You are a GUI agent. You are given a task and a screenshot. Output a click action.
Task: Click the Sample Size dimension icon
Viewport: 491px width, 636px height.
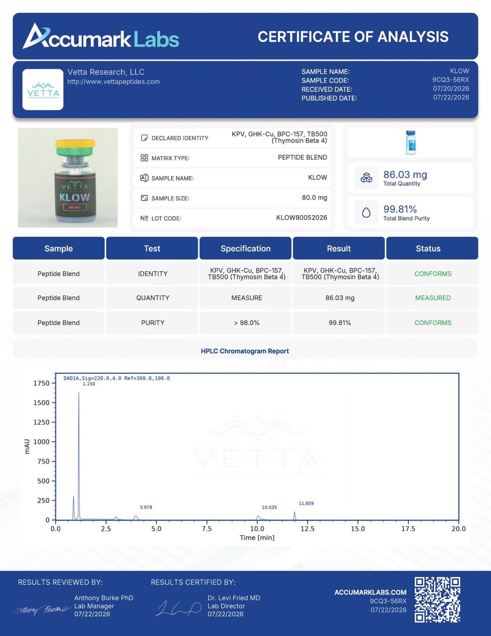pyautogui.click(x=144, y=198)
